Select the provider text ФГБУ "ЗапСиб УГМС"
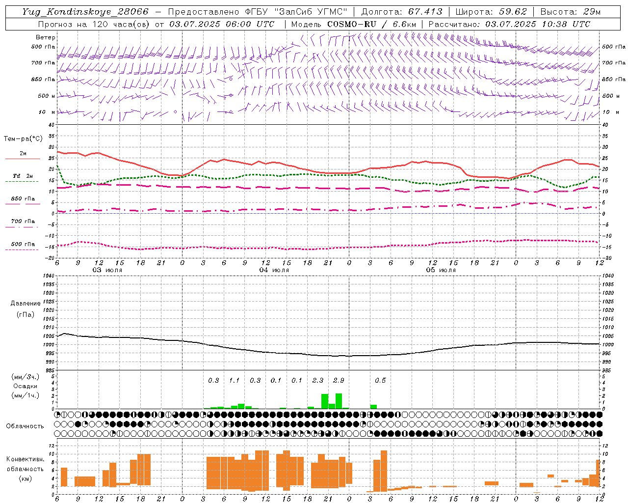Image resolution: width=628 pixels, height=503 pixels. click(x=297, y=11)
